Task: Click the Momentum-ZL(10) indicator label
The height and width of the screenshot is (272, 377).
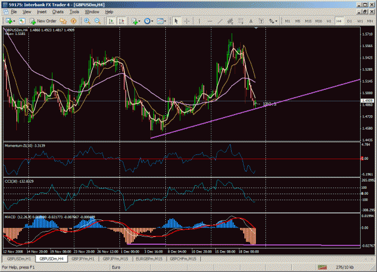Action: [25, 145]
